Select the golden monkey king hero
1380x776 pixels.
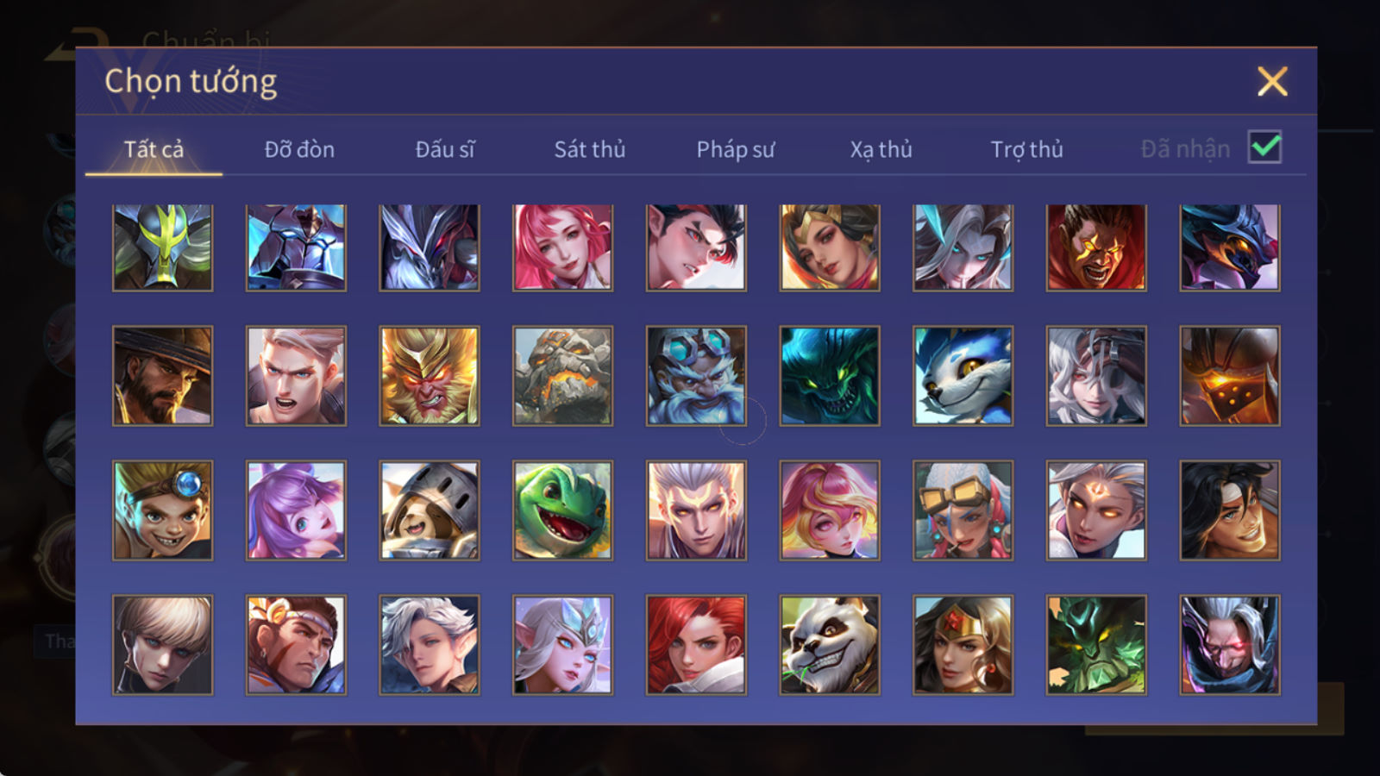click(429, 376)
